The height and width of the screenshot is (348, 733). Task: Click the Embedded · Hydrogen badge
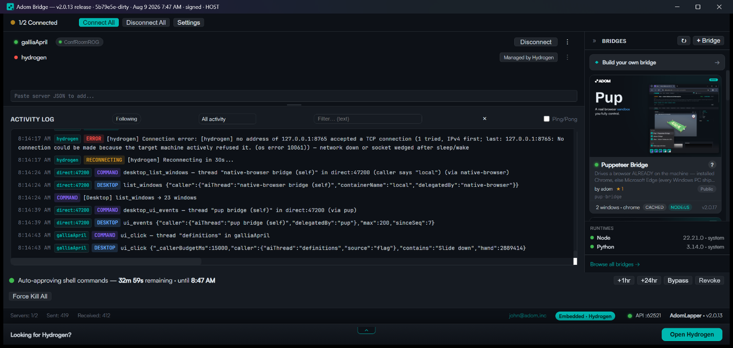[585, 316]
